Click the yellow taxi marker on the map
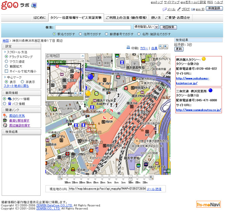Viewport: 225px width, 211px height. [x=88, y=93]
